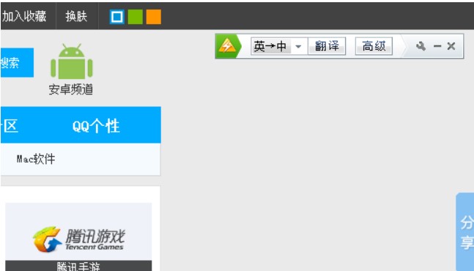Image resolution: width=474 pixels, height=271 pixels.
Task: Switch to the tab ending in 区
Action: tap(10, 126)
